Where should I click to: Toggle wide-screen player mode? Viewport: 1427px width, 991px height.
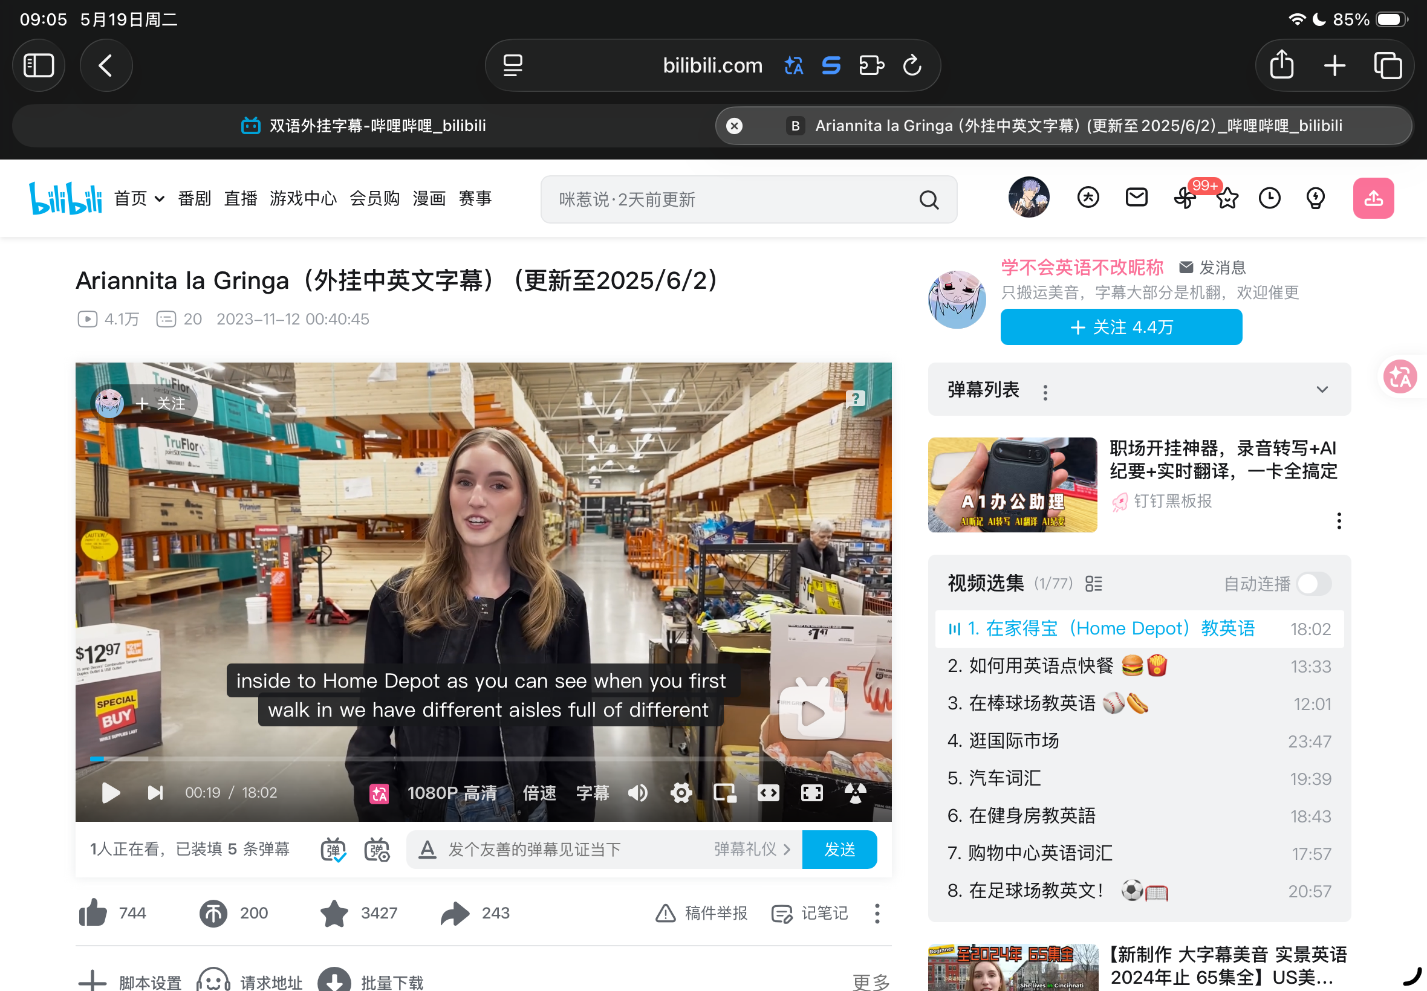(x=768, y=793)
